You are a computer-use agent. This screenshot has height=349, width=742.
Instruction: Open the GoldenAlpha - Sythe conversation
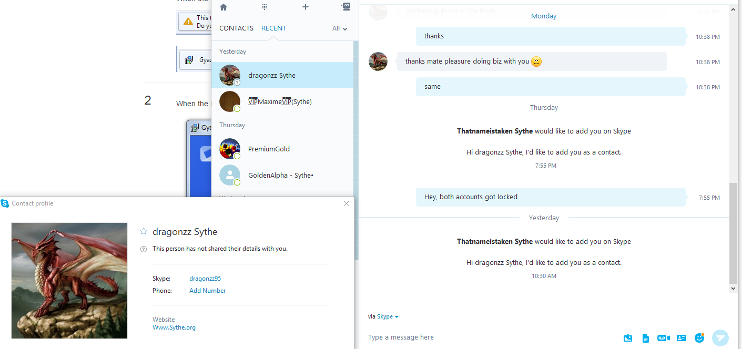tap(283, 175)
